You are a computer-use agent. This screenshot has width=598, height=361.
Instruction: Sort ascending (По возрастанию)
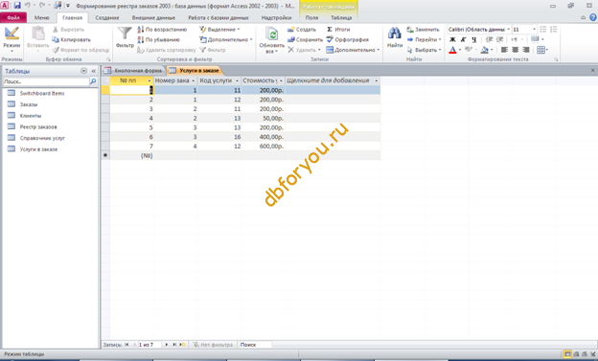click(x=162, y=30)
